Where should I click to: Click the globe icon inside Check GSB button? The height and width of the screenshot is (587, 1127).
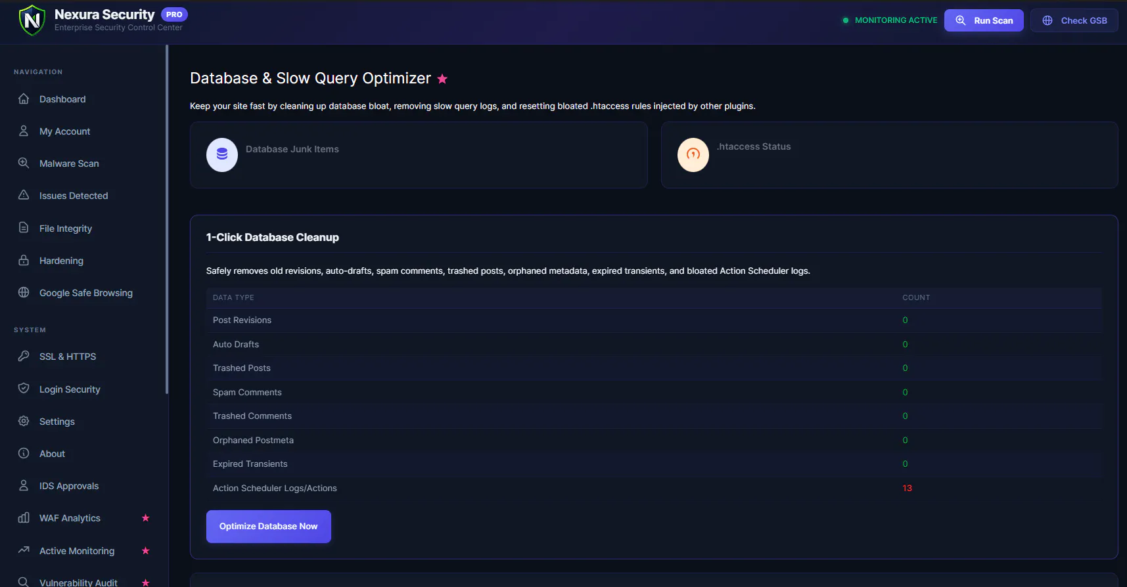(x=1047, y=20)
